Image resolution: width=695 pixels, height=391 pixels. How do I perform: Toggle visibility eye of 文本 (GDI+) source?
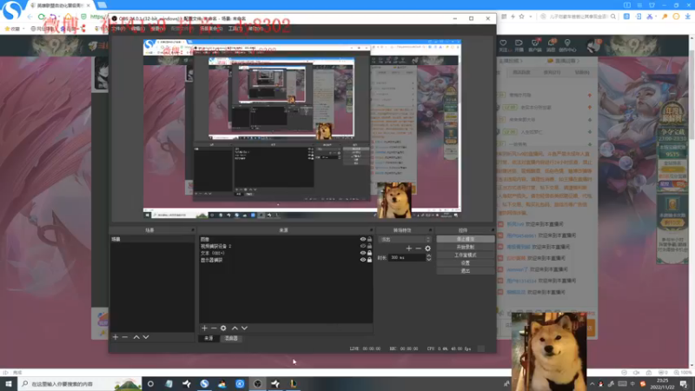[x=362, y=253]
